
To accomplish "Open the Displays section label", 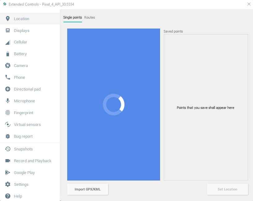I will 22,30.
